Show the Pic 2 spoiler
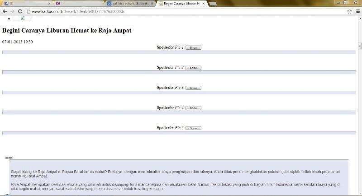The width and height of the screenshot is (362, 196). point(193,68)
